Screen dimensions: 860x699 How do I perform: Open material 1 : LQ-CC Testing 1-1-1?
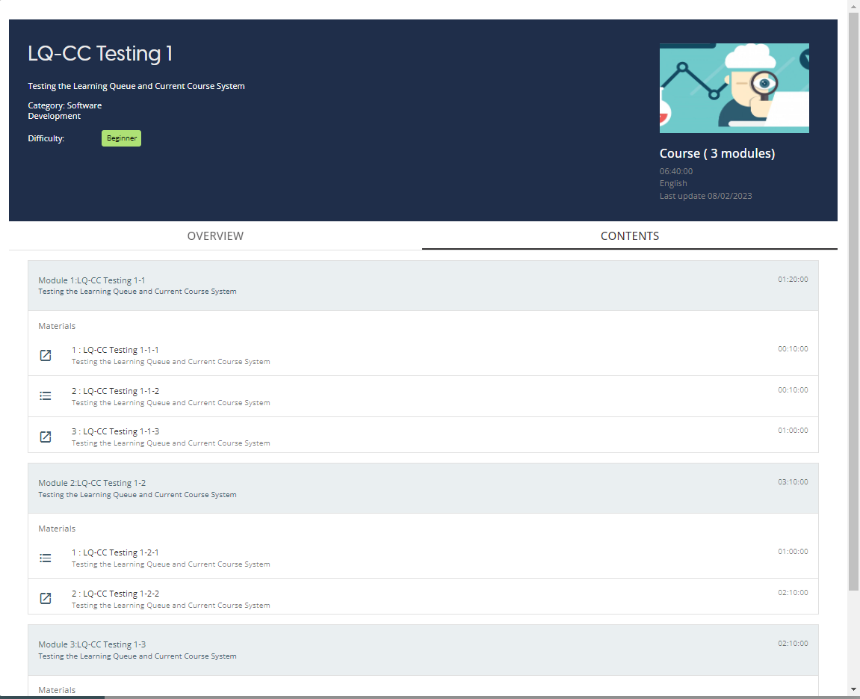(115, 350)
